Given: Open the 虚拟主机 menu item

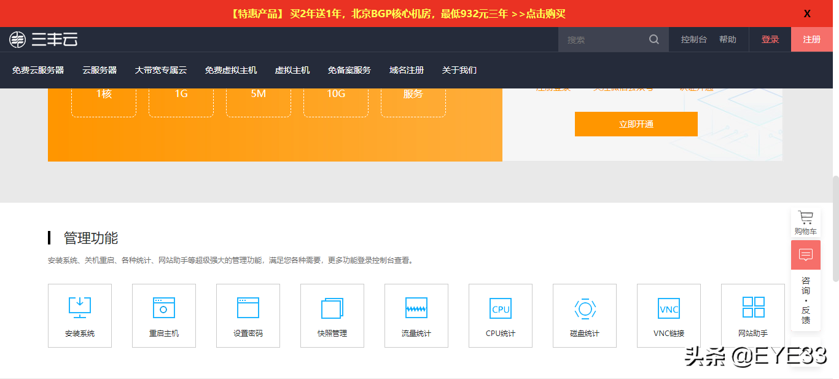Looking at the screenshot, I should (x=292, y=70).
